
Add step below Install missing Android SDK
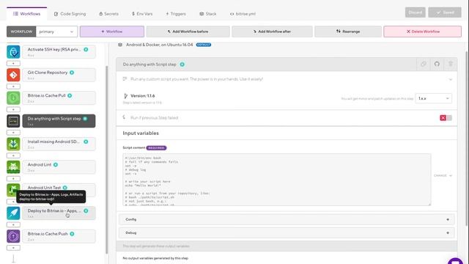click(x=13, y=155)
